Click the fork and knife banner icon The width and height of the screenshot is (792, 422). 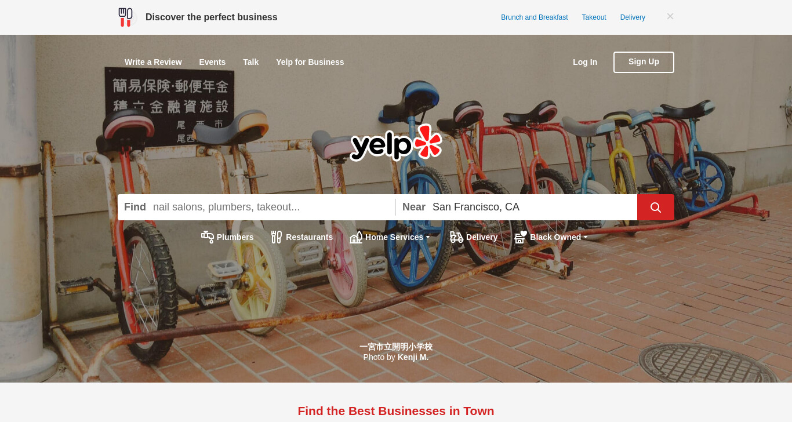(x=126, y=17)
